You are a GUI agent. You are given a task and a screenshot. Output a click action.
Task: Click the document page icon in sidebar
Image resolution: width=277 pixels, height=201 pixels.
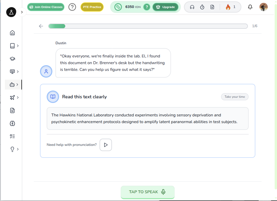click(12, 110)
